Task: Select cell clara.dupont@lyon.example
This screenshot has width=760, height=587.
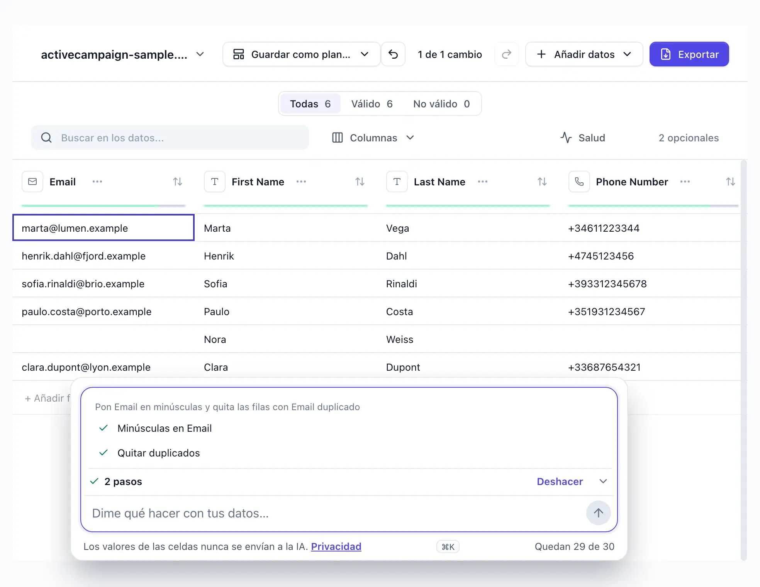Action: pyautogui.click(x=103, y=367)
